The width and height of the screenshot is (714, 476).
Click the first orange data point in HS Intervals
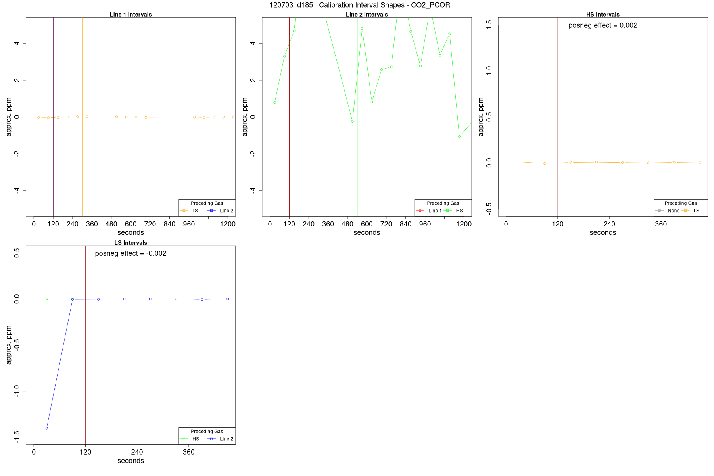(519, 162)
